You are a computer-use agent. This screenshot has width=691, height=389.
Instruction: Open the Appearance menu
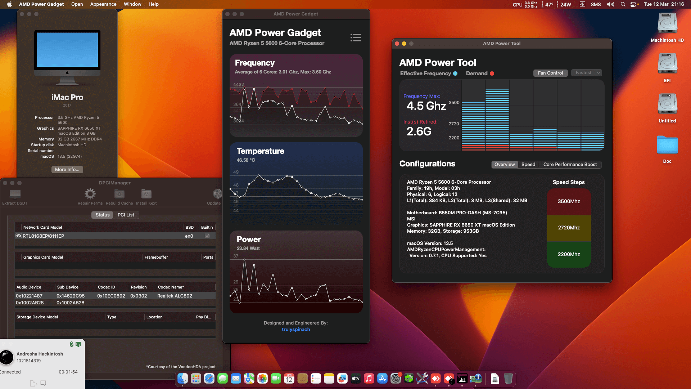point(103,4)
